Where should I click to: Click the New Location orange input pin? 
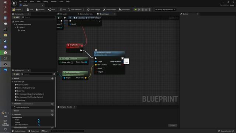tap(96, 65)
